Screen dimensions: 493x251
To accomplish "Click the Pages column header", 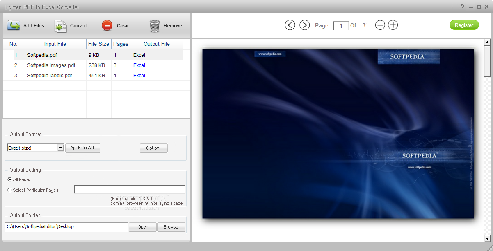I will point(121,44).
